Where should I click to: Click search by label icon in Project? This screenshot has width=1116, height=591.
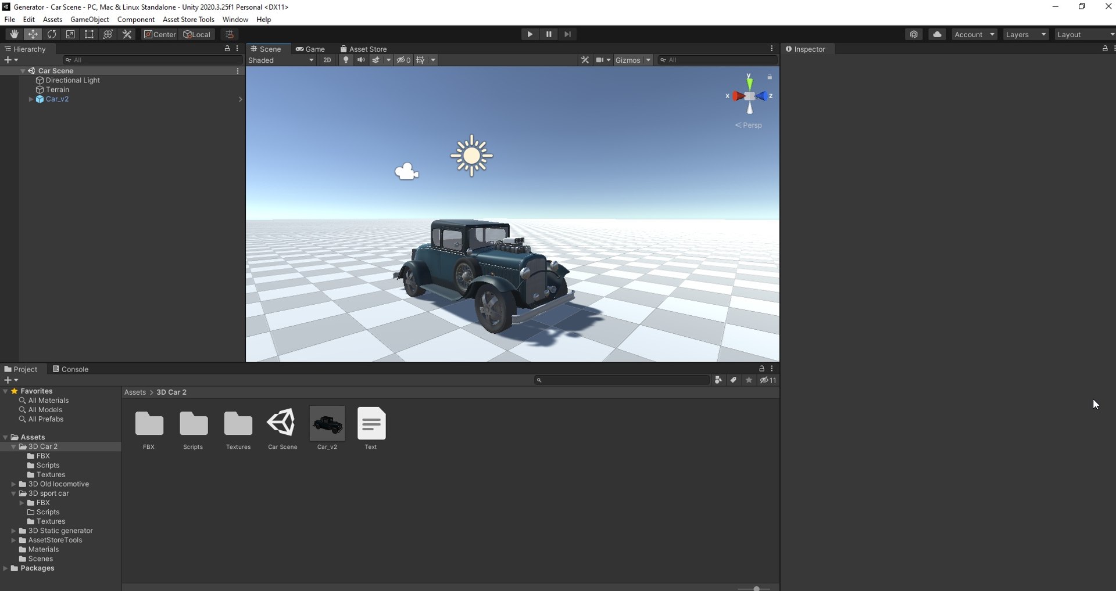[734, 380]
